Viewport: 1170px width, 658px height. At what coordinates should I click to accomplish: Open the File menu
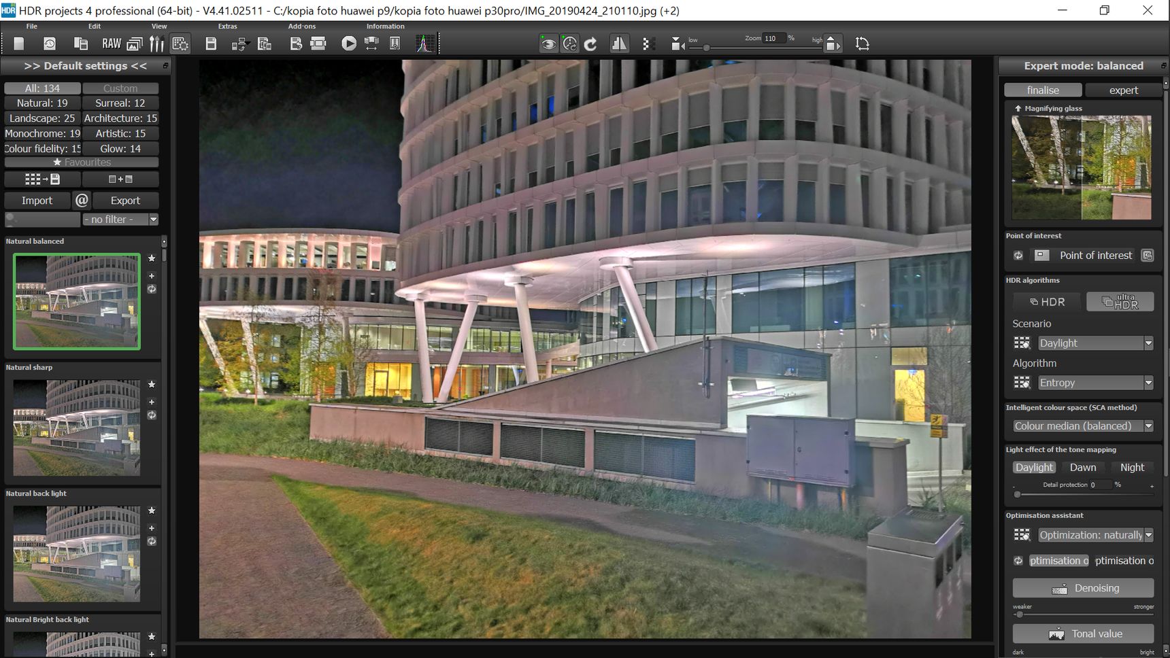(x=32, y=27)
